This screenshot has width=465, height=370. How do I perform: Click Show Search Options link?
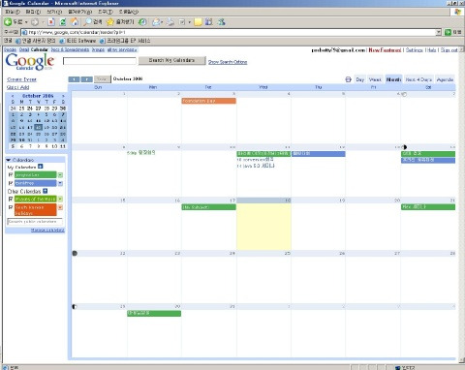click(228, 62)
